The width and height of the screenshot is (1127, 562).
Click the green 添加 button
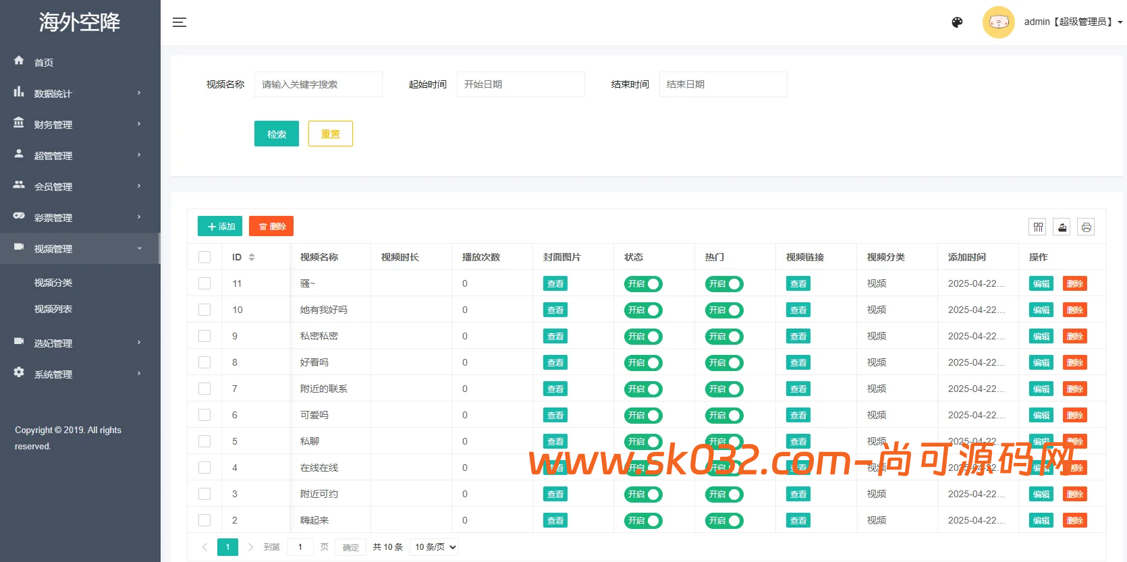coord(220,226)
